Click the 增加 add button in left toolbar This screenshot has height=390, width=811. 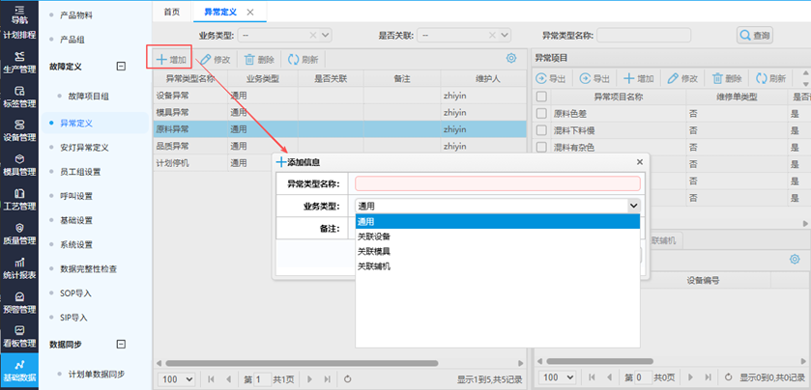click(x=171, y=59)
